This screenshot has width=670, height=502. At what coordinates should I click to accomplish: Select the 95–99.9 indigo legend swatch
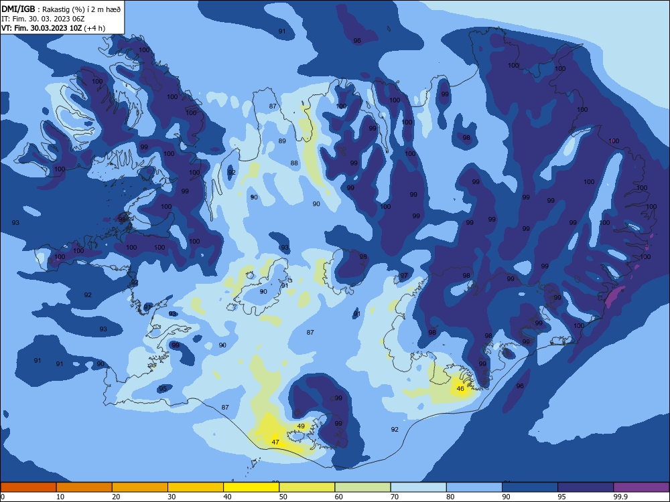pos(586,487)
